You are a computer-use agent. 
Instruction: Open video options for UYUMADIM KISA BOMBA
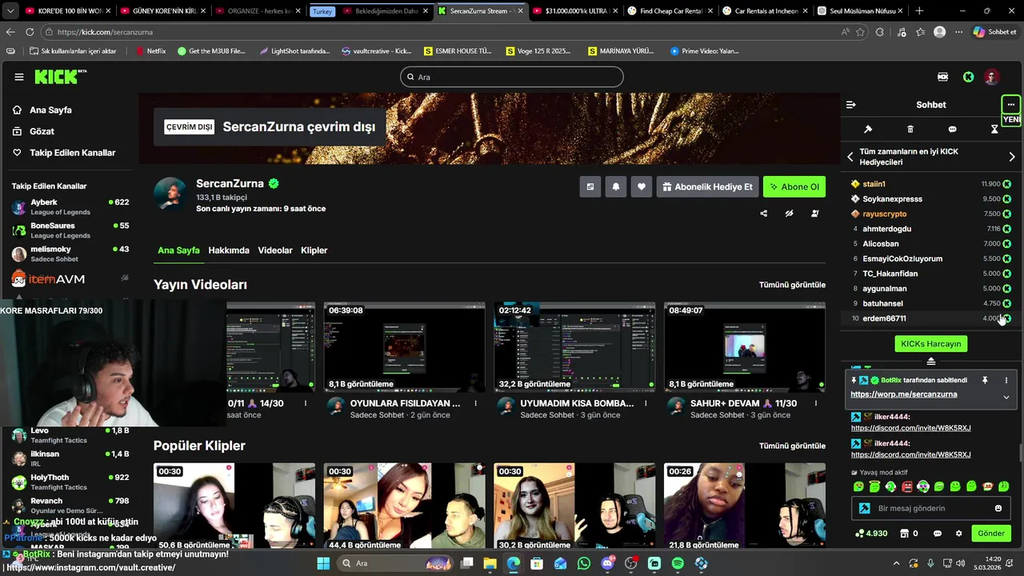coord(646,404)
